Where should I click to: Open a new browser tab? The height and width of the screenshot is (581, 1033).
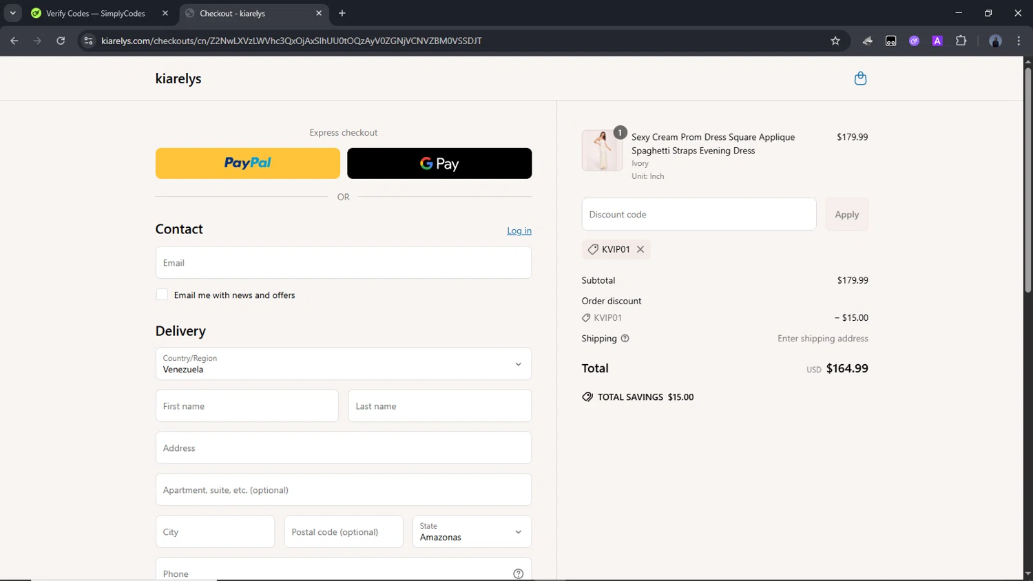tap(342, 13)
